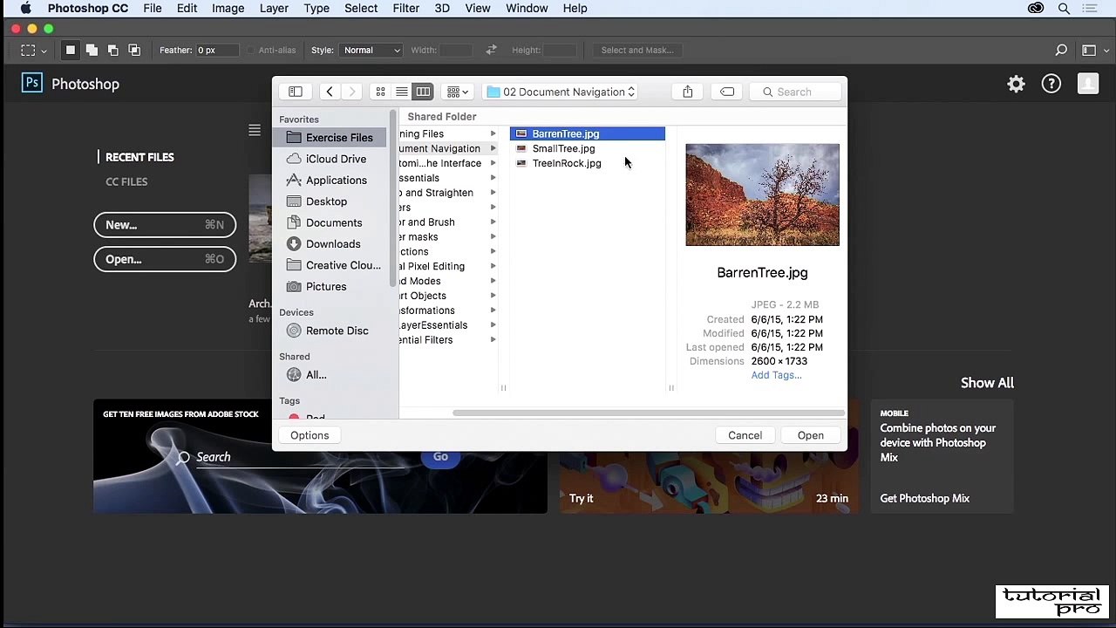The height and width of the screenshot is (628, 1116).
Task: Click the Select and Mask button
Action: click(x=637, y=50)
